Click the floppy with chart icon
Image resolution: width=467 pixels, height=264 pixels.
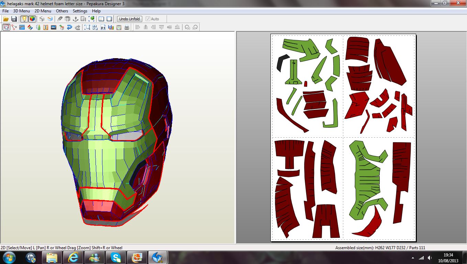point(111,27)
